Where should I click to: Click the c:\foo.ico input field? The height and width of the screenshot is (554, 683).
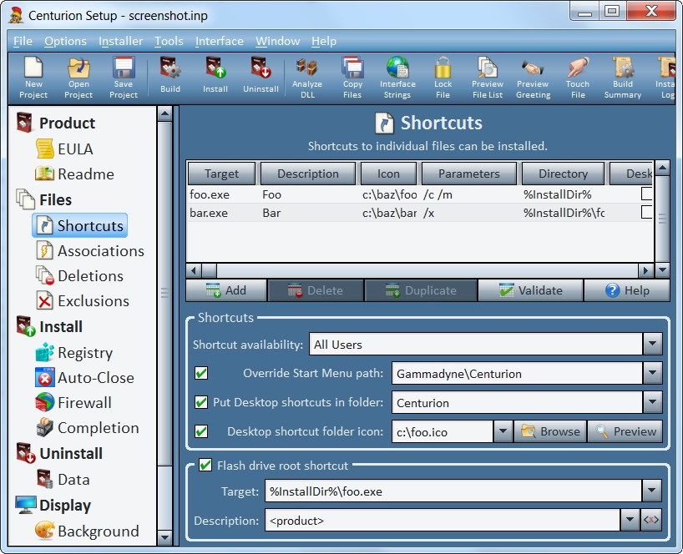443,431
